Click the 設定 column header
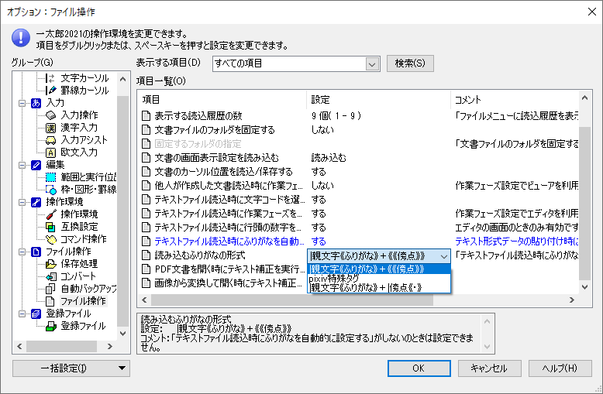603x394 pixels. [x=378, y=100]
